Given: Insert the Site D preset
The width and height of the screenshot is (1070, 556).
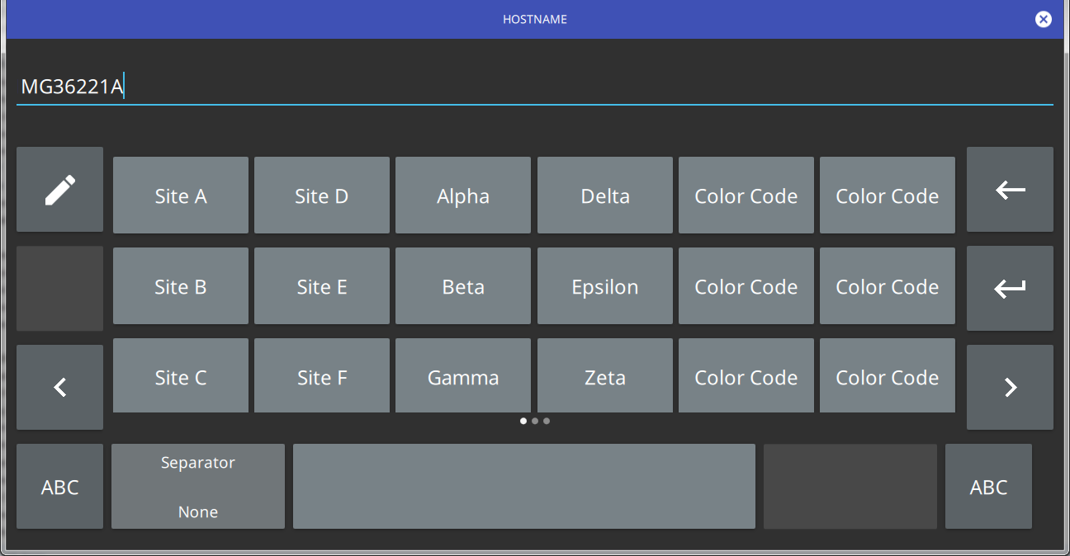Looking at the screenshot, I should pos(322,196).
